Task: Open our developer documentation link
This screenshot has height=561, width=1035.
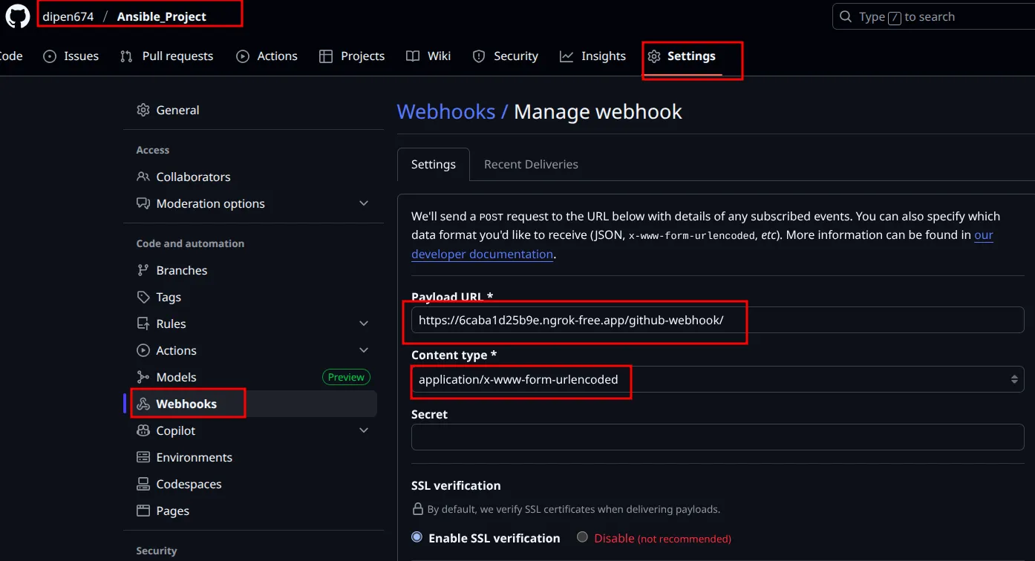Action: pos(702,244)
